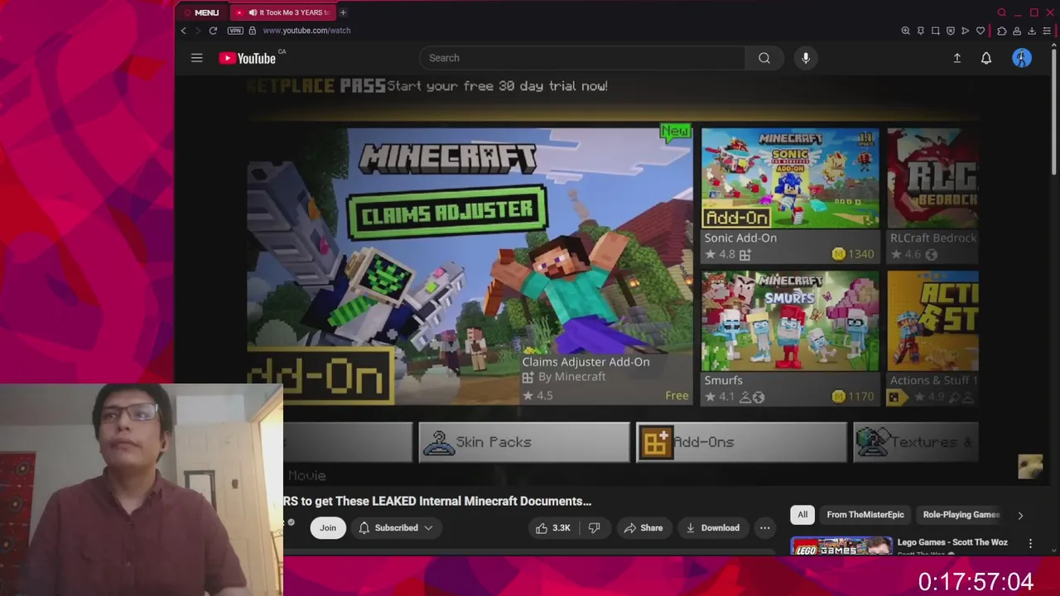Open a new tab with the plus button
This screenshot has width=1060, height=596.
coord(343,12)
